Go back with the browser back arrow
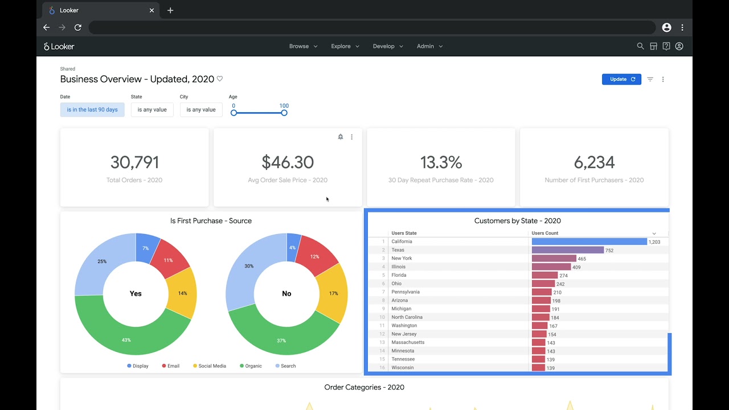729x410 pixels. click(47, 27)
